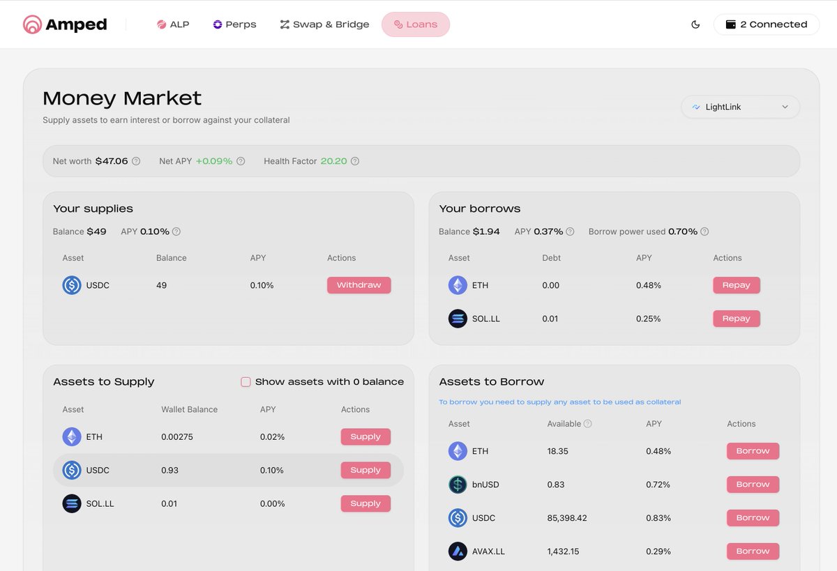This screenshot has width=837, height=571.
Task: Click the Health Factor help icon
Action: click(x=355, y=161)
